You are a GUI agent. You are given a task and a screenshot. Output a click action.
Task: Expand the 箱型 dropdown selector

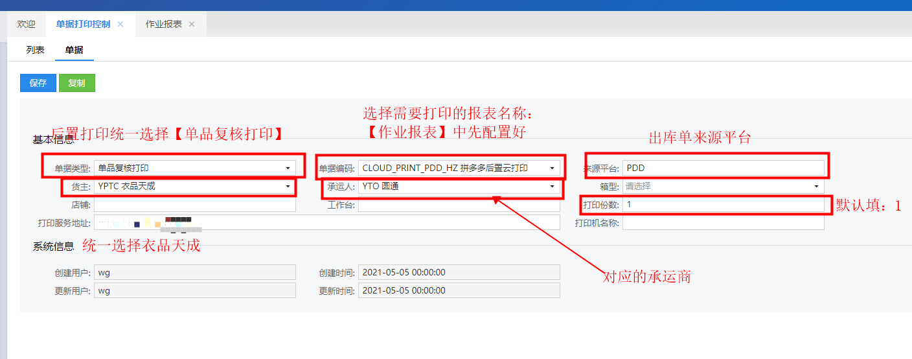tap(816, 187)
